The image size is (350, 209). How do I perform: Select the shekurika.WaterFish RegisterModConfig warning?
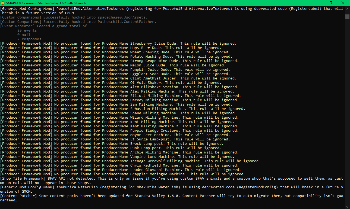(172, 189)
